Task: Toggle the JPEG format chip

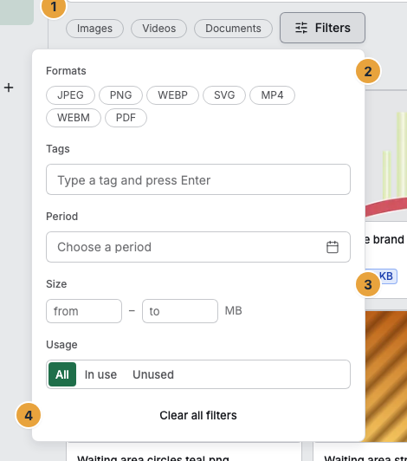Action: tap(70, 95)
